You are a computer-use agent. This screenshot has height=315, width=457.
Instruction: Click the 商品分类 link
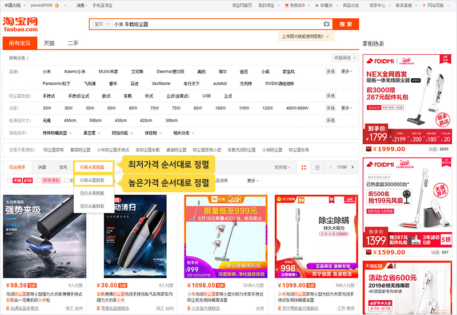(351, 5)
